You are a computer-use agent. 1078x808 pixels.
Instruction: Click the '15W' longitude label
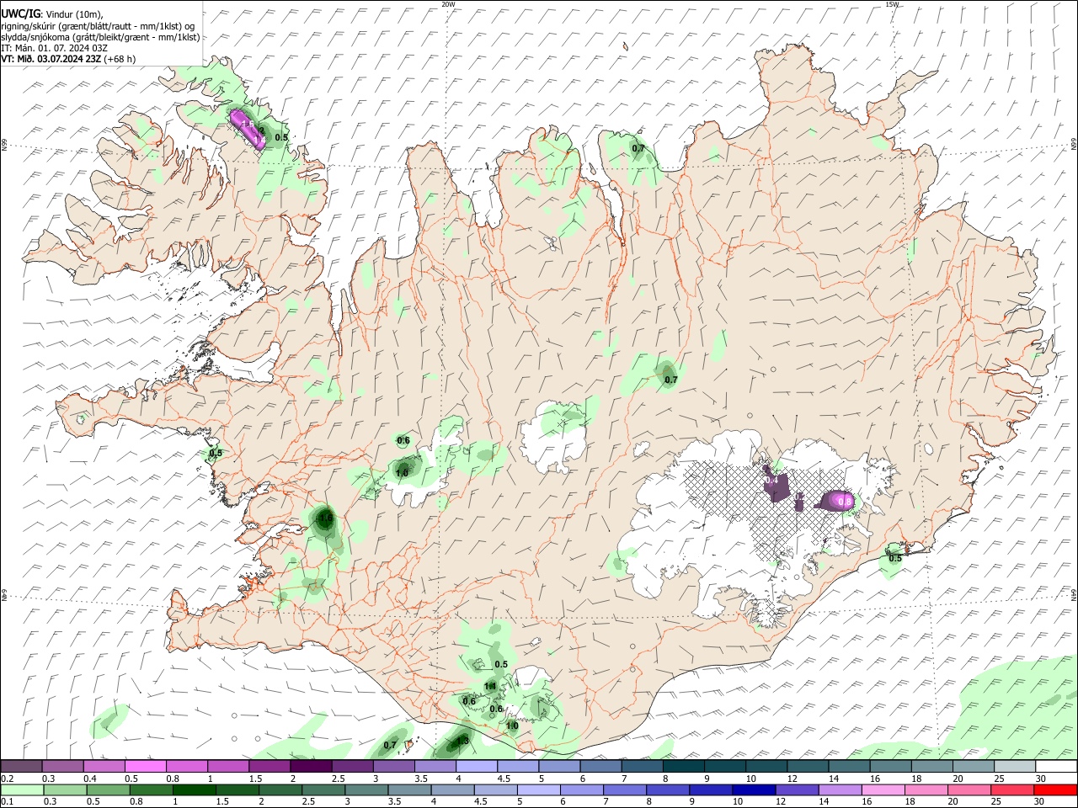click(x=892, y=4)
